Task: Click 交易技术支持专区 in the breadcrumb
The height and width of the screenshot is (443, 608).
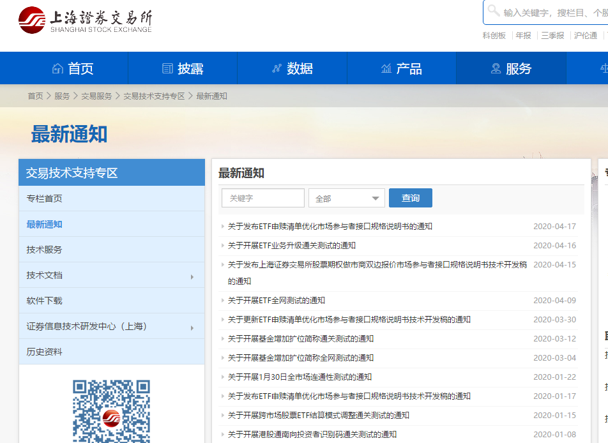Action: pos(154,96)
